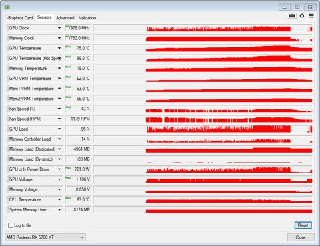Open the AMD Radeon RX 5700 XT dropdown

pos(45,237)
